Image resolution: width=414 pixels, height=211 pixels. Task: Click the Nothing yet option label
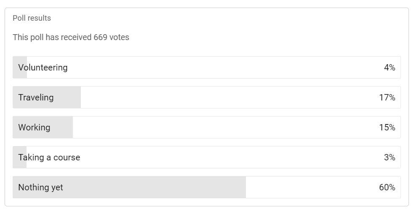[x=41, y=187]
